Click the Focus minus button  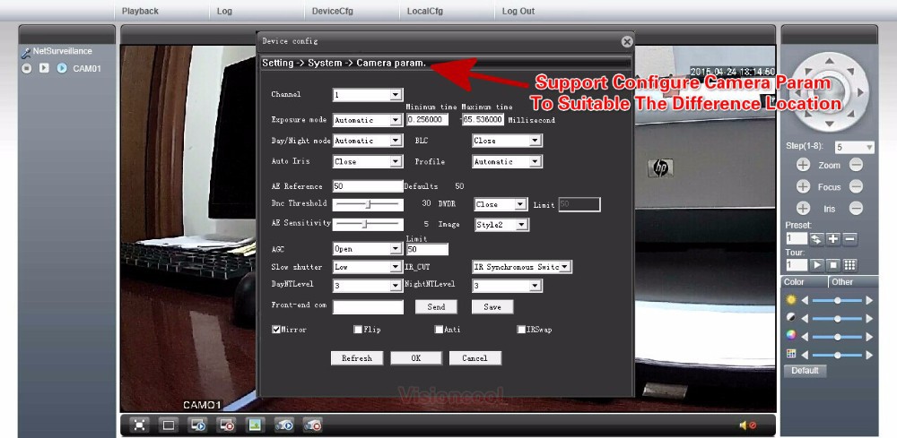click(857, 186)
